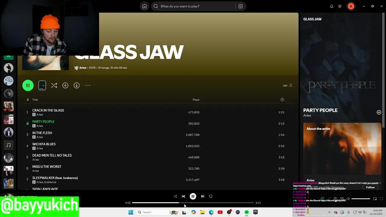The height and width of the screenshot is (217, 386).
Task: Open Microsoft Edge on the taskbar
Action: click(x=211, y=212)
